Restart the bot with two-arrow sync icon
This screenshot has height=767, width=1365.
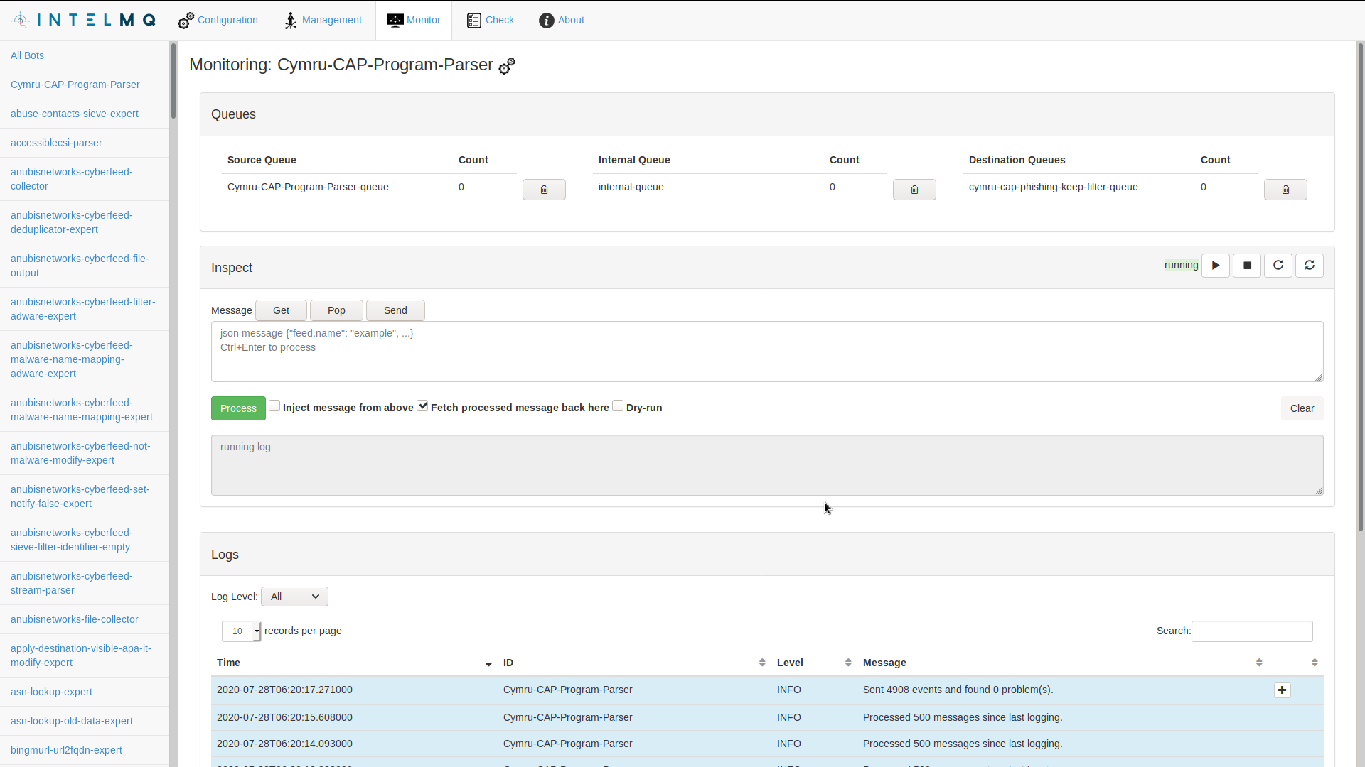(1310, 266)
